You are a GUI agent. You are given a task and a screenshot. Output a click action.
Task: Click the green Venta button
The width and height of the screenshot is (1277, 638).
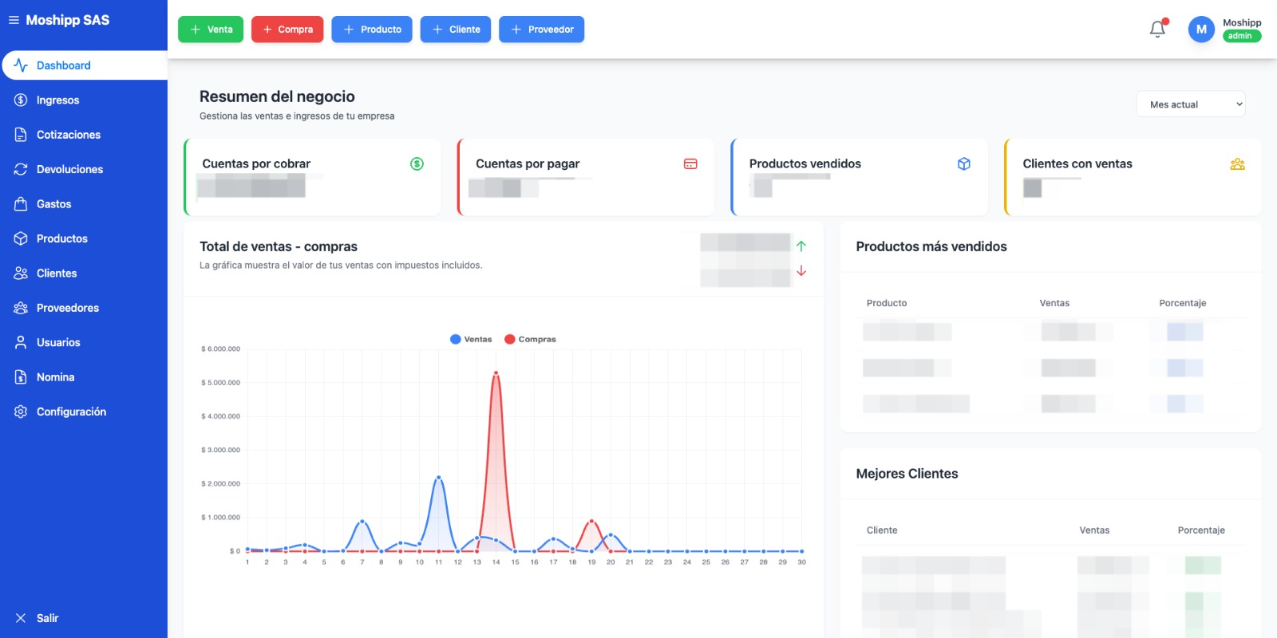(x=211, y=30)
